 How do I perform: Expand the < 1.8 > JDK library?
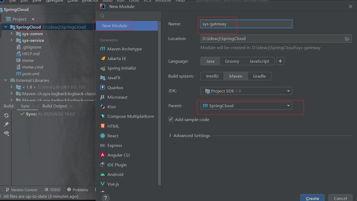11,87
